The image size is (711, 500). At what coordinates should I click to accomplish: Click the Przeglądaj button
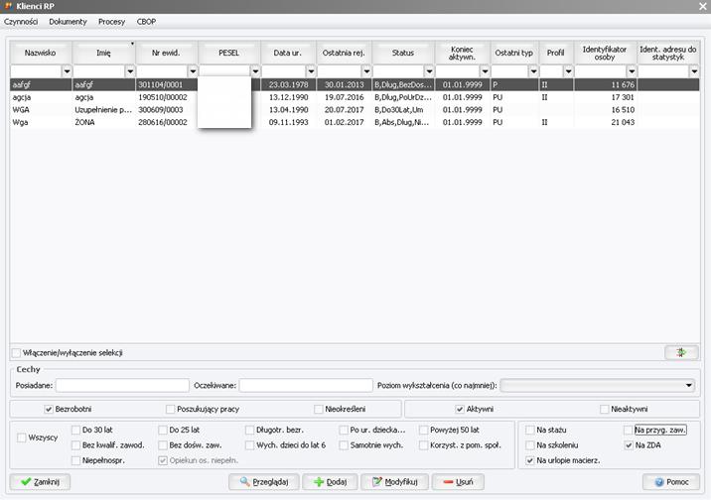pos(264,482)
